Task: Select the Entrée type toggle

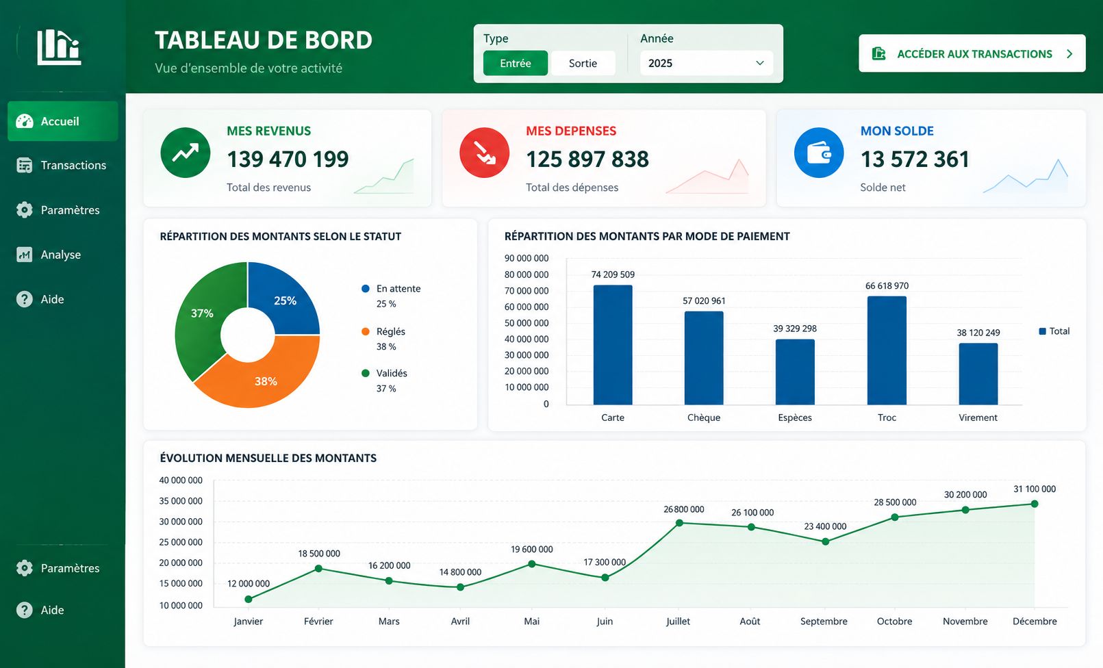Action: pos(516,63)
